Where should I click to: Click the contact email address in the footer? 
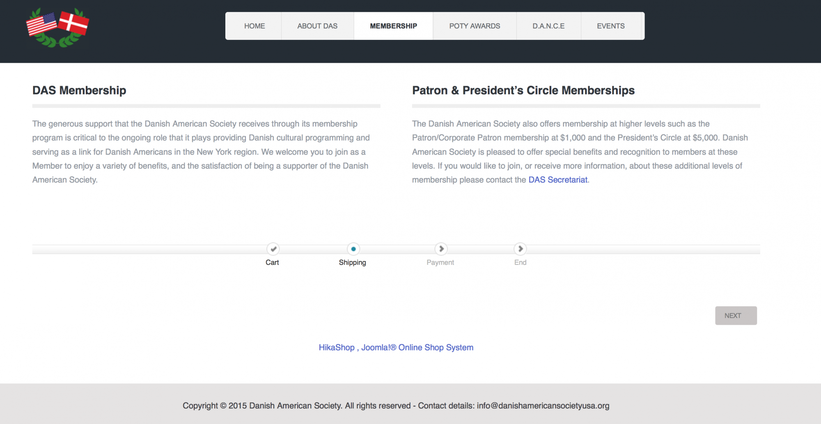pyautogui.click(x=543, y=406)
